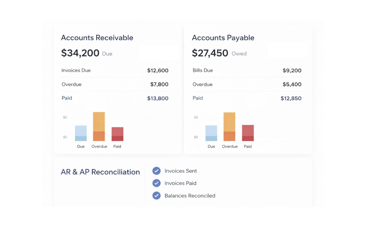The width and height of the screenshot is (366, 226).
Task: Select the Invoices Due row
Action: 115,71
